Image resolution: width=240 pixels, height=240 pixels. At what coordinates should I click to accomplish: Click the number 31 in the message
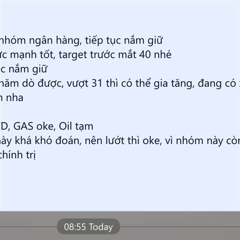point(97,84)
